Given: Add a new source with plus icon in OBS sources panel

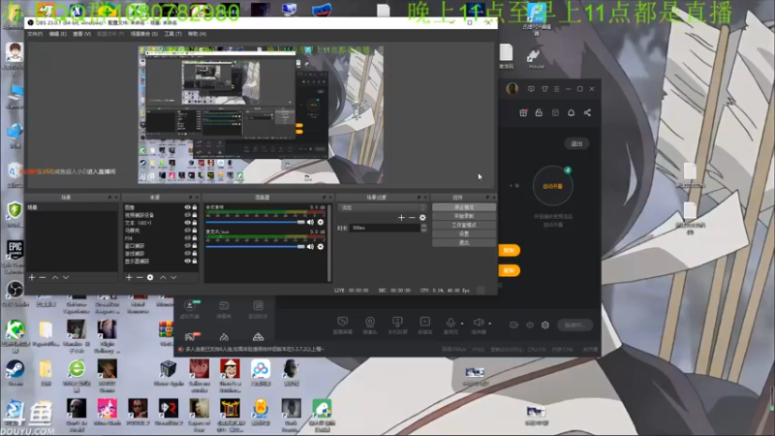Looking at the screenshot, I should pyautogui.click(x=129, y=278).
